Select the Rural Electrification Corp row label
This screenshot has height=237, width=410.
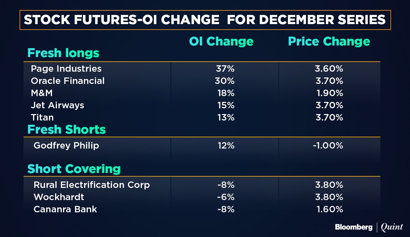click(91, 185)
